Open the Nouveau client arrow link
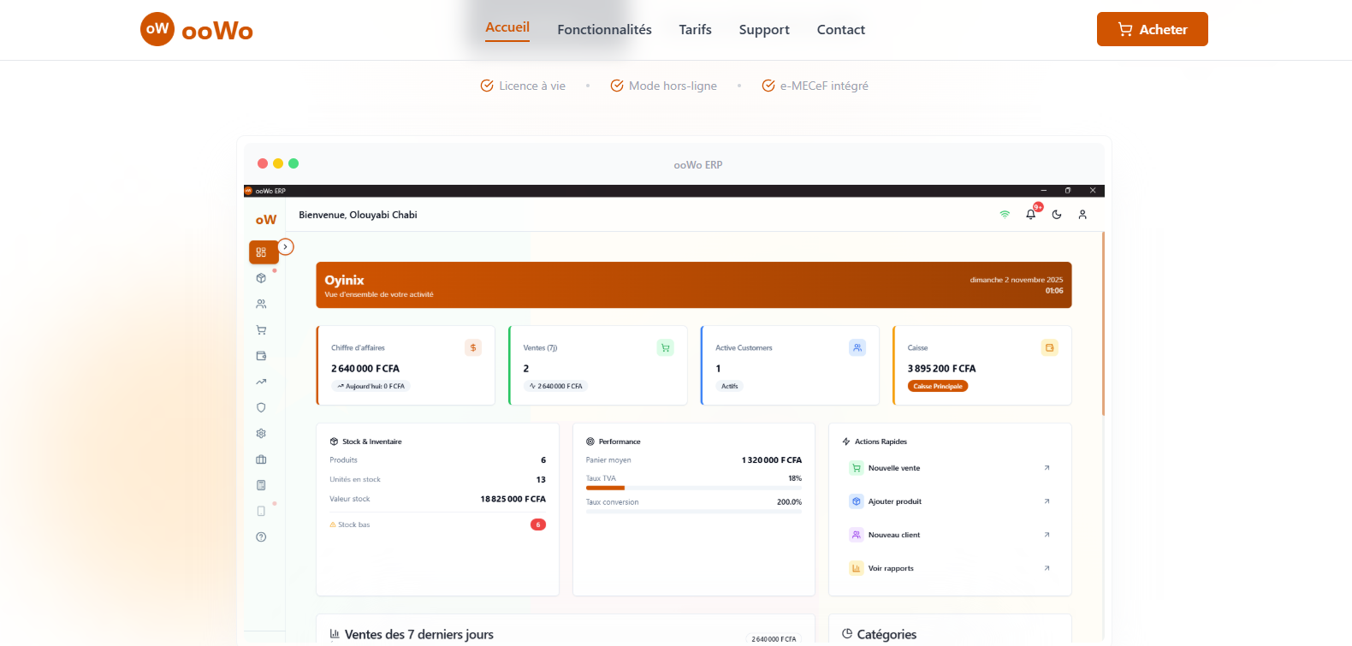 (1047, 535)
